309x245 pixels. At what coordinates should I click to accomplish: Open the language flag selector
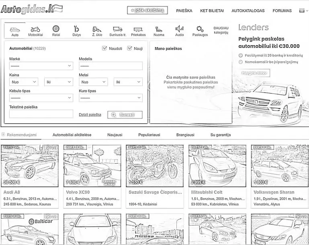click(x=303, y=10)
